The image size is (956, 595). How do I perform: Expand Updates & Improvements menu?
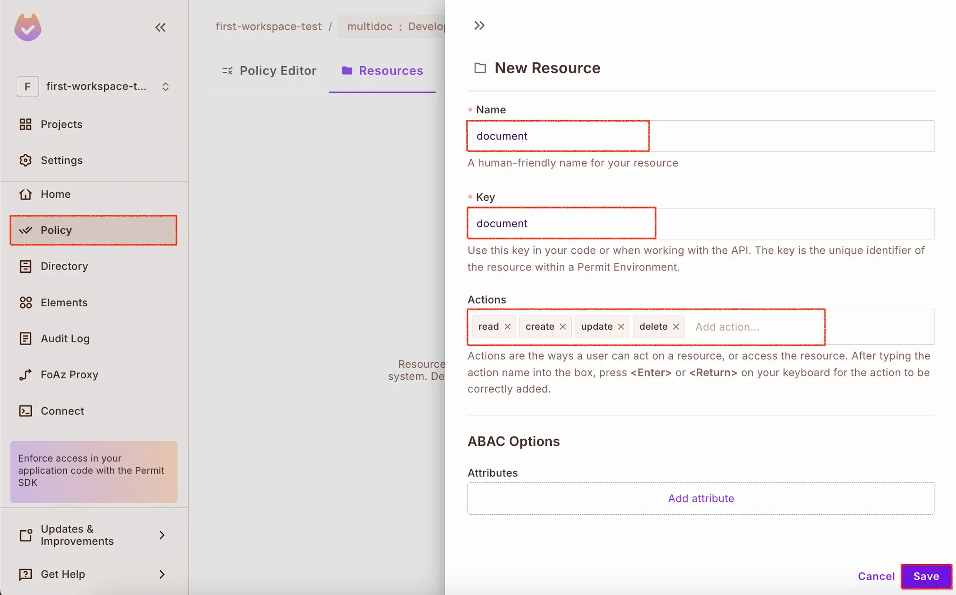coord(92,535)
